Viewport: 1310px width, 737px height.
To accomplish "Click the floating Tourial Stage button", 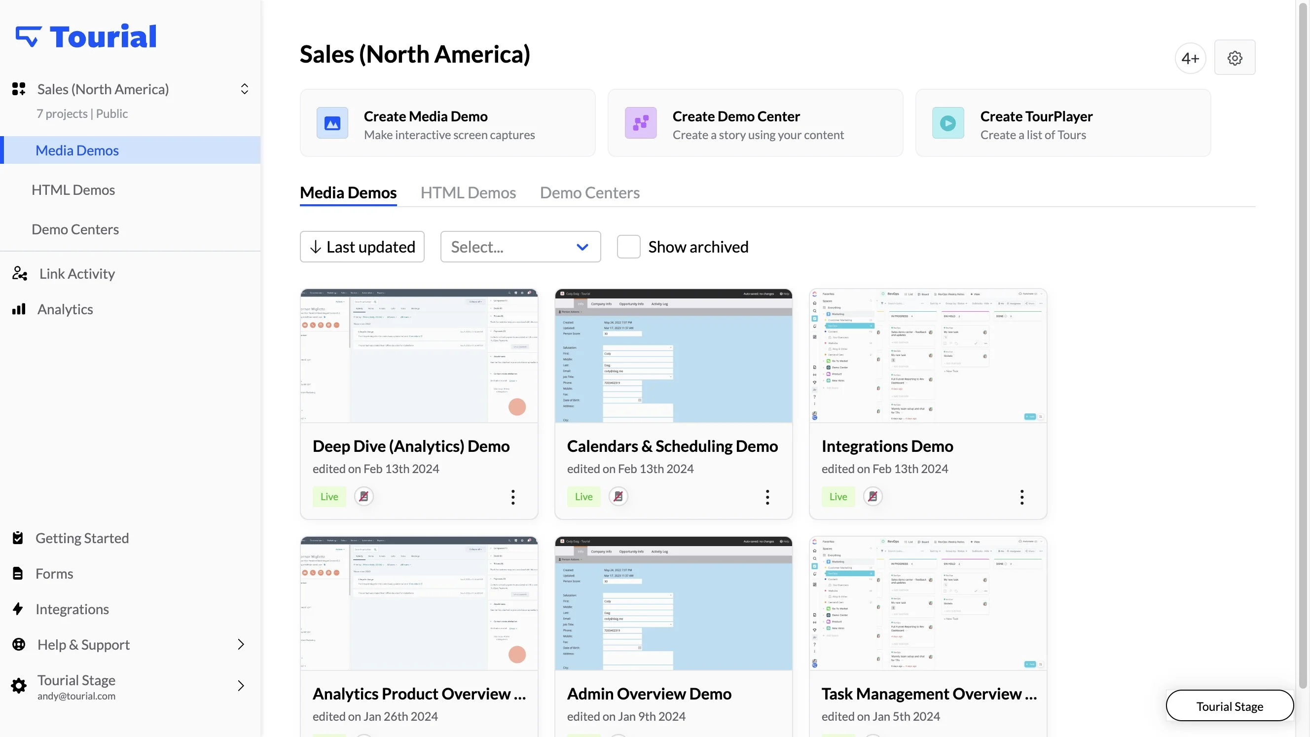I will [1230, 706].
